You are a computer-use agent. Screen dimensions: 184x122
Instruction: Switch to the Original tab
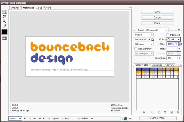[15, 8]
